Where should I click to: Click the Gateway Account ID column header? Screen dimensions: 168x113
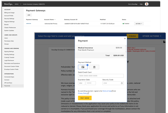click(71, 19)
